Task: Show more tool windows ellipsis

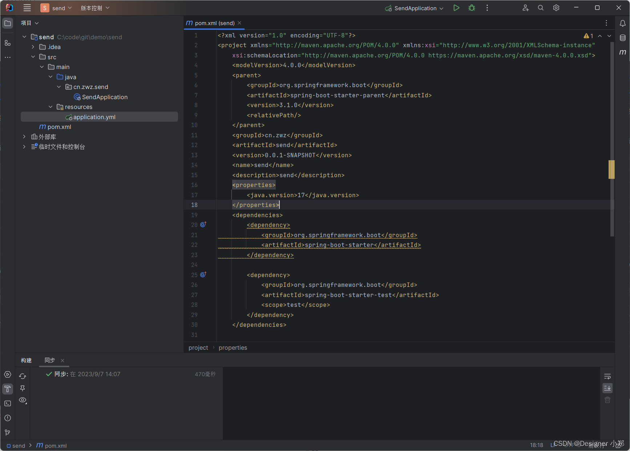Action: (8, 57)
